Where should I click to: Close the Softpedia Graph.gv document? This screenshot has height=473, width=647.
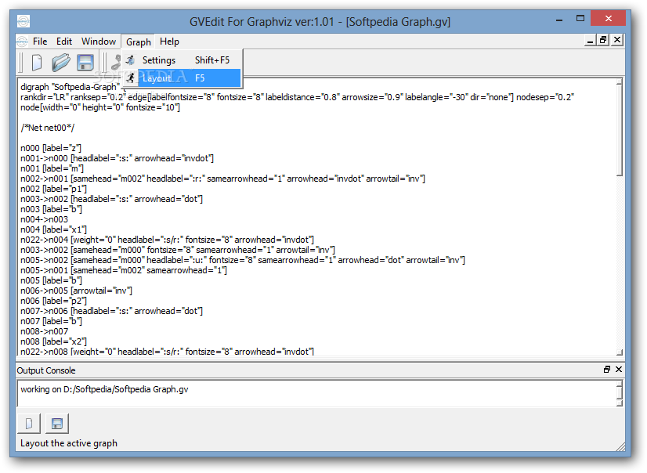[617, 40]
